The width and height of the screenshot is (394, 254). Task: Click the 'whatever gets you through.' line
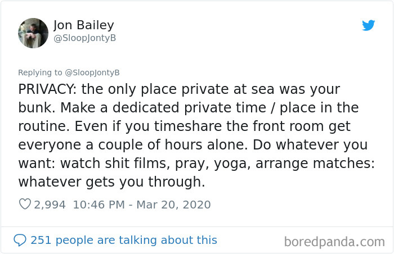point(111,182)
